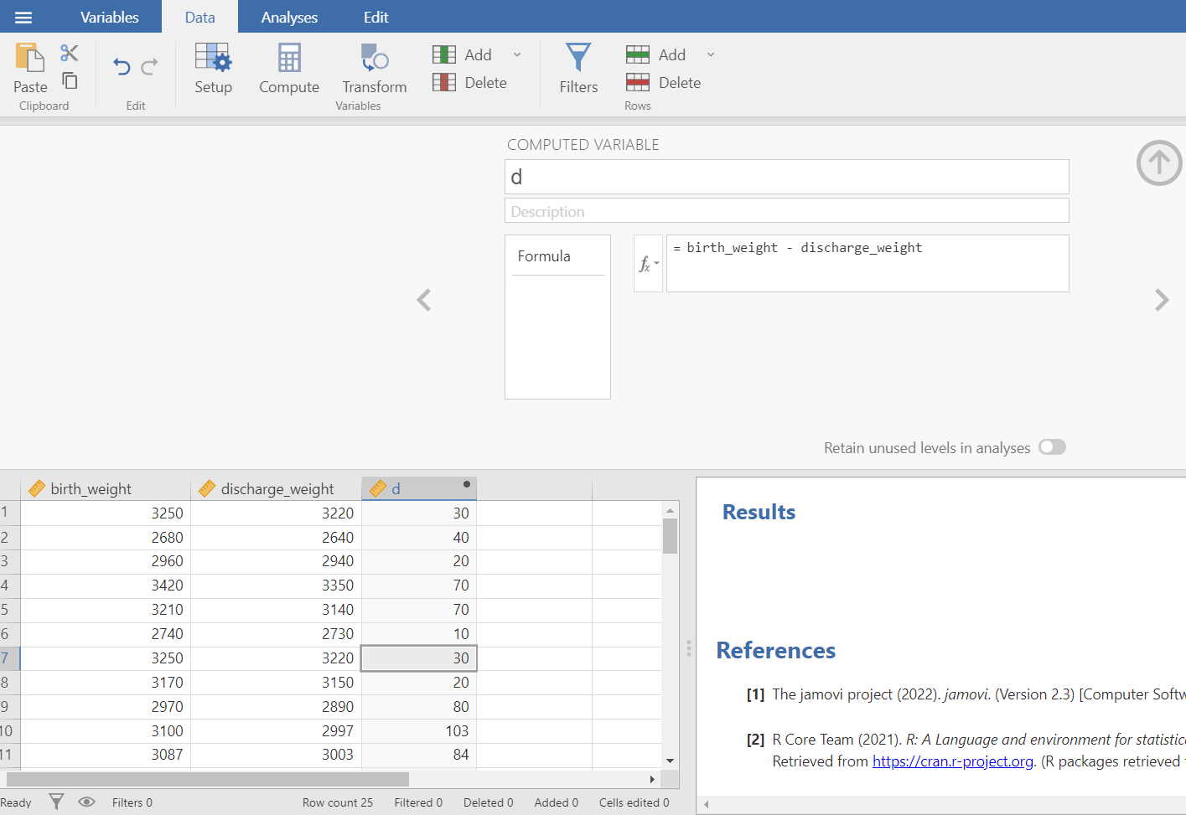This screenshot has height=815, width=1186.
Task: Open the cran.r-project.org link
Action: tap(952, 761)
